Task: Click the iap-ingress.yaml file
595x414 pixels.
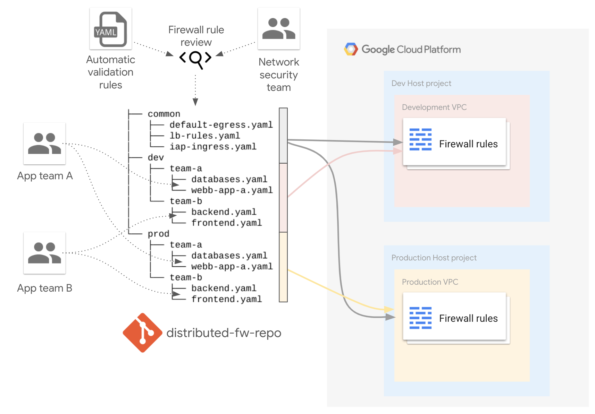Action: tap(213, 147)
